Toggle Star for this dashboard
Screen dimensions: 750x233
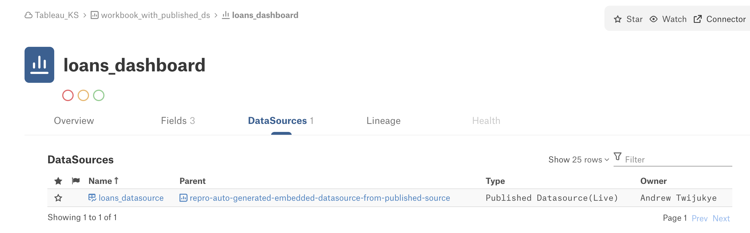628,19
